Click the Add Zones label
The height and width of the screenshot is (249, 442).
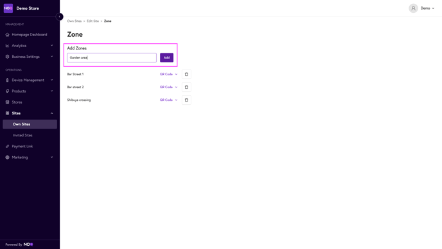coord(76,48)
